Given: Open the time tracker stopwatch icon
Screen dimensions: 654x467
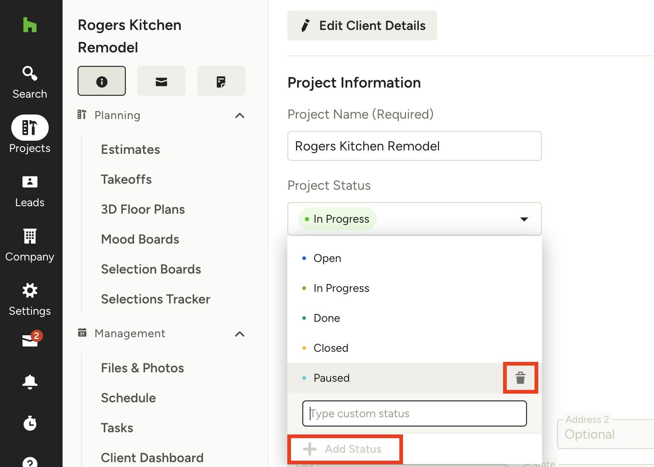Looking at the screenshot, I should pyautogui.click(x=30, y=423).
